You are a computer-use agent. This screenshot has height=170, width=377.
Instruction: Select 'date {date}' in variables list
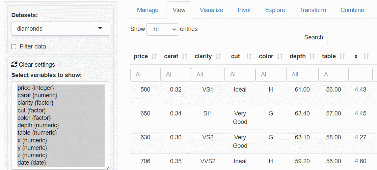click(x=32, y=163)
